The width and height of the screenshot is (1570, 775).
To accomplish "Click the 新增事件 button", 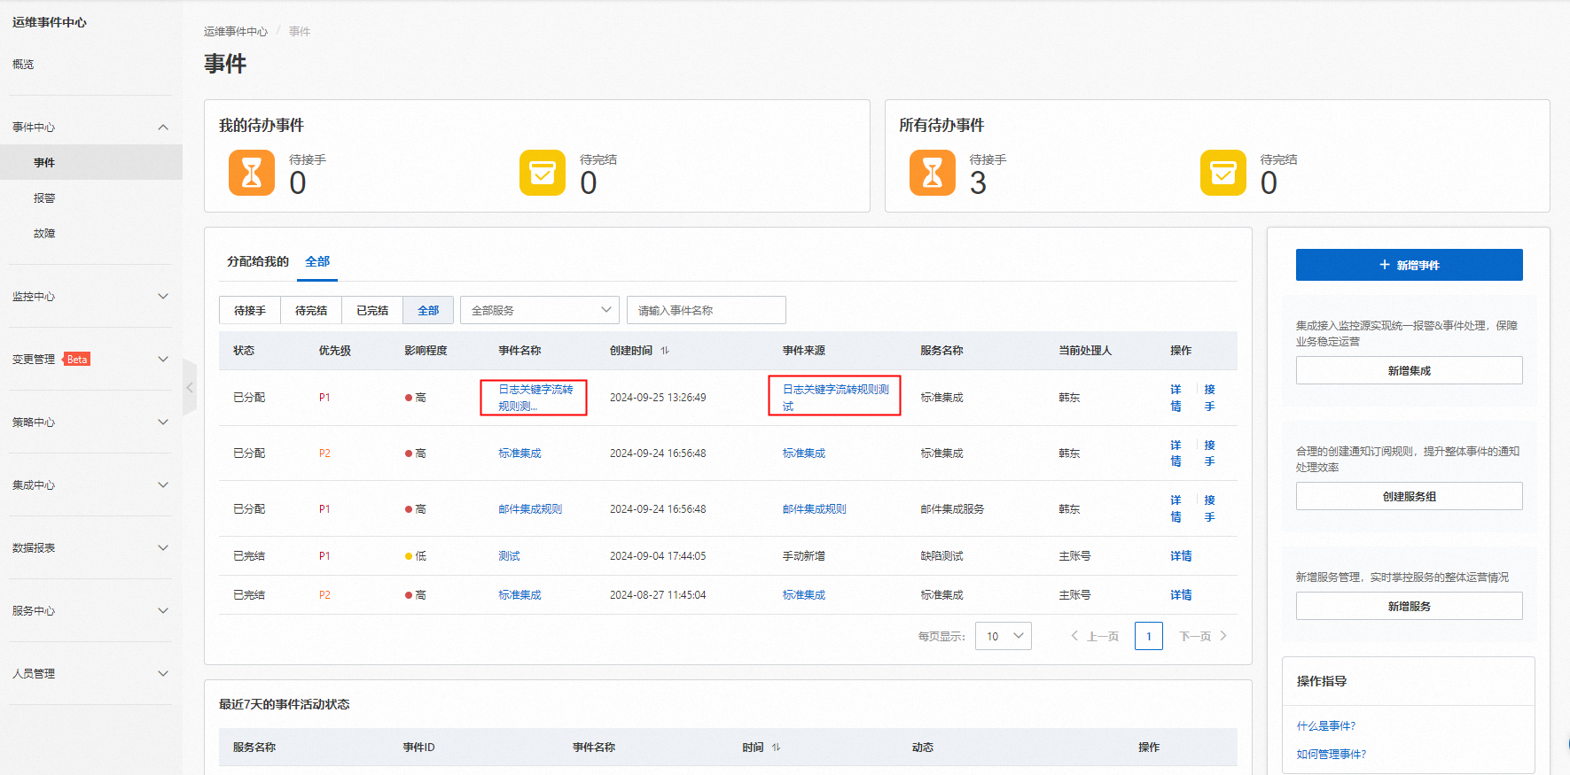I will pos(1410,265).
